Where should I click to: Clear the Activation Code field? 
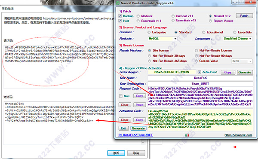pyautogui.click(x=125, y=120)
